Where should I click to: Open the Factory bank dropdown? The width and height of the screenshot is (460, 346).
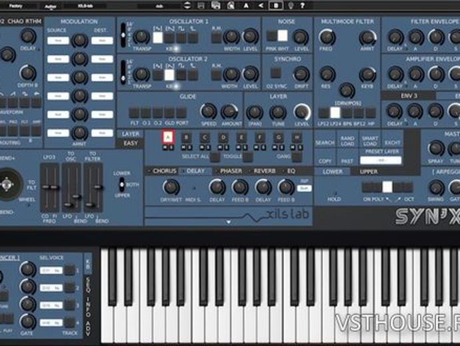pyautogui.click(x=15, y=6)
